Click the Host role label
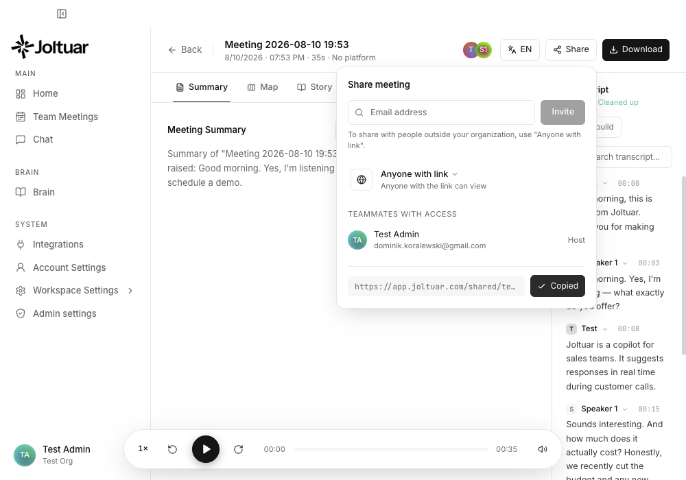This screenshot has height=480, width=686. [x=576, y=240]
